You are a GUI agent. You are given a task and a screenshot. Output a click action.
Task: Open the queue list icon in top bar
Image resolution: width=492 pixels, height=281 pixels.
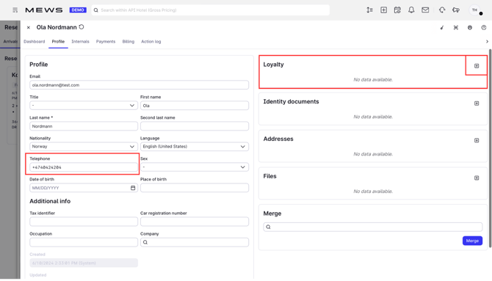369,10
